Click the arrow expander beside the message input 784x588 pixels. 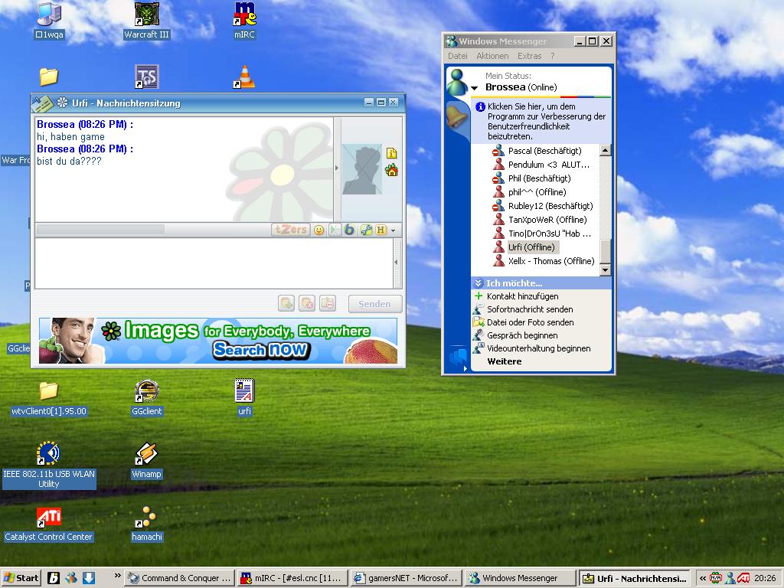click(397, 262)
